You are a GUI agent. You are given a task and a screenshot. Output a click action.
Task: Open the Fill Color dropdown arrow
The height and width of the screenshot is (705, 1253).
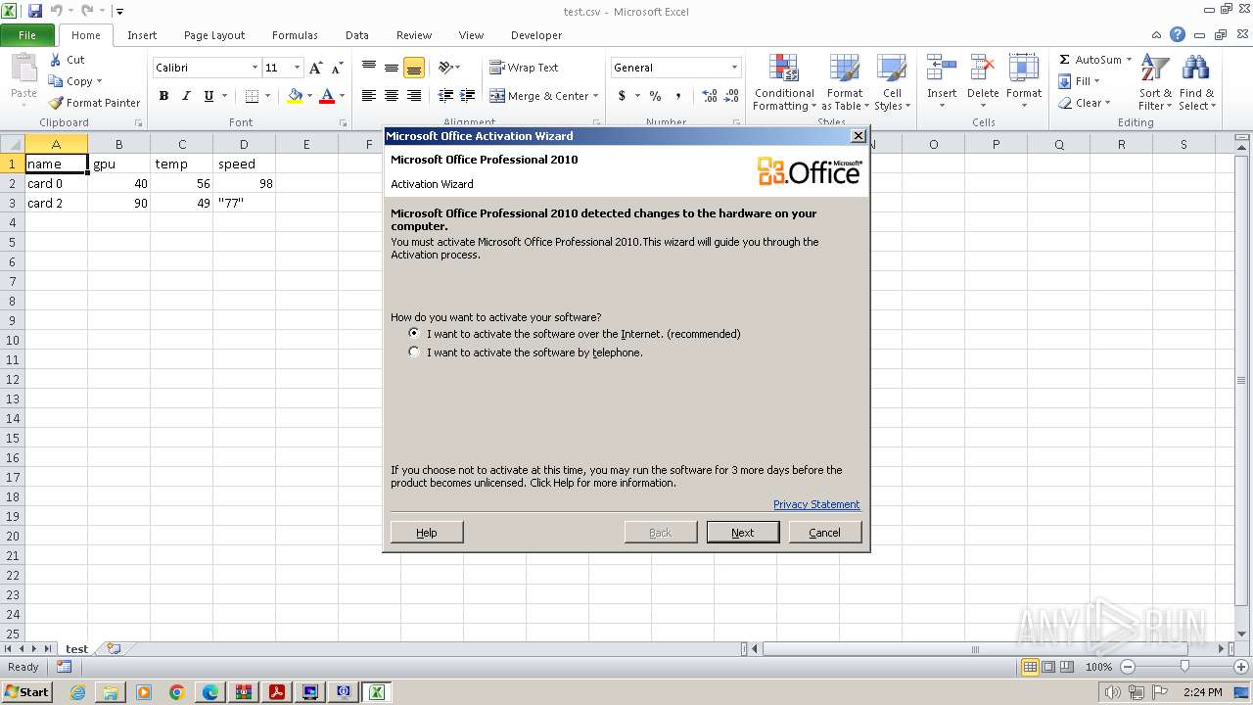pos(309,96)
